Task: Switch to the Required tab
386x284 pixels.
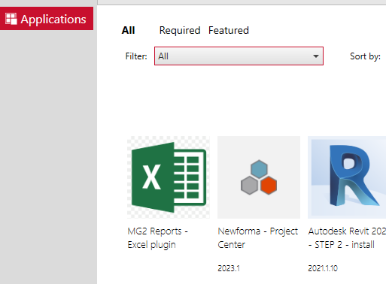Action: click(180, 30)
